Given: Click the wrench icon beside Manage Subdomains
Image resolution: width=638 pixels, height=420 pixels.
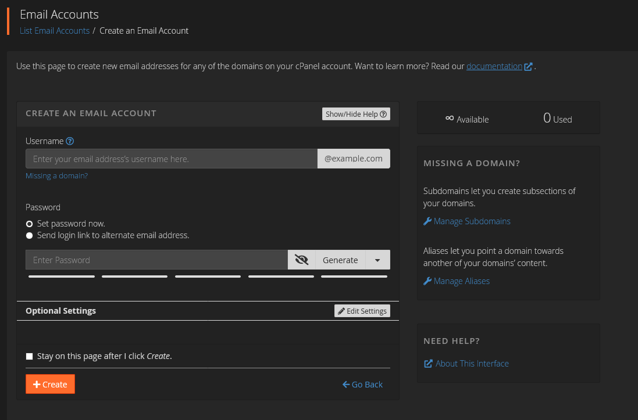Looking at the screenshot, I should coord(427,221).
